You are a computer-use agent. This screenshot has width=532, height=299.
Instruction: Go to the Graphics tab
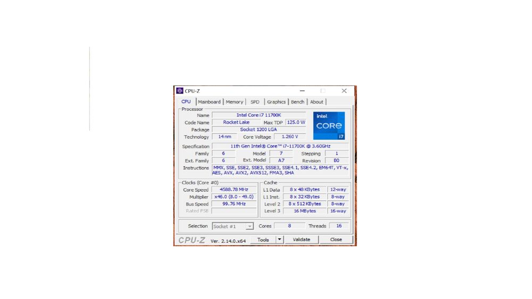coord(276,102)
